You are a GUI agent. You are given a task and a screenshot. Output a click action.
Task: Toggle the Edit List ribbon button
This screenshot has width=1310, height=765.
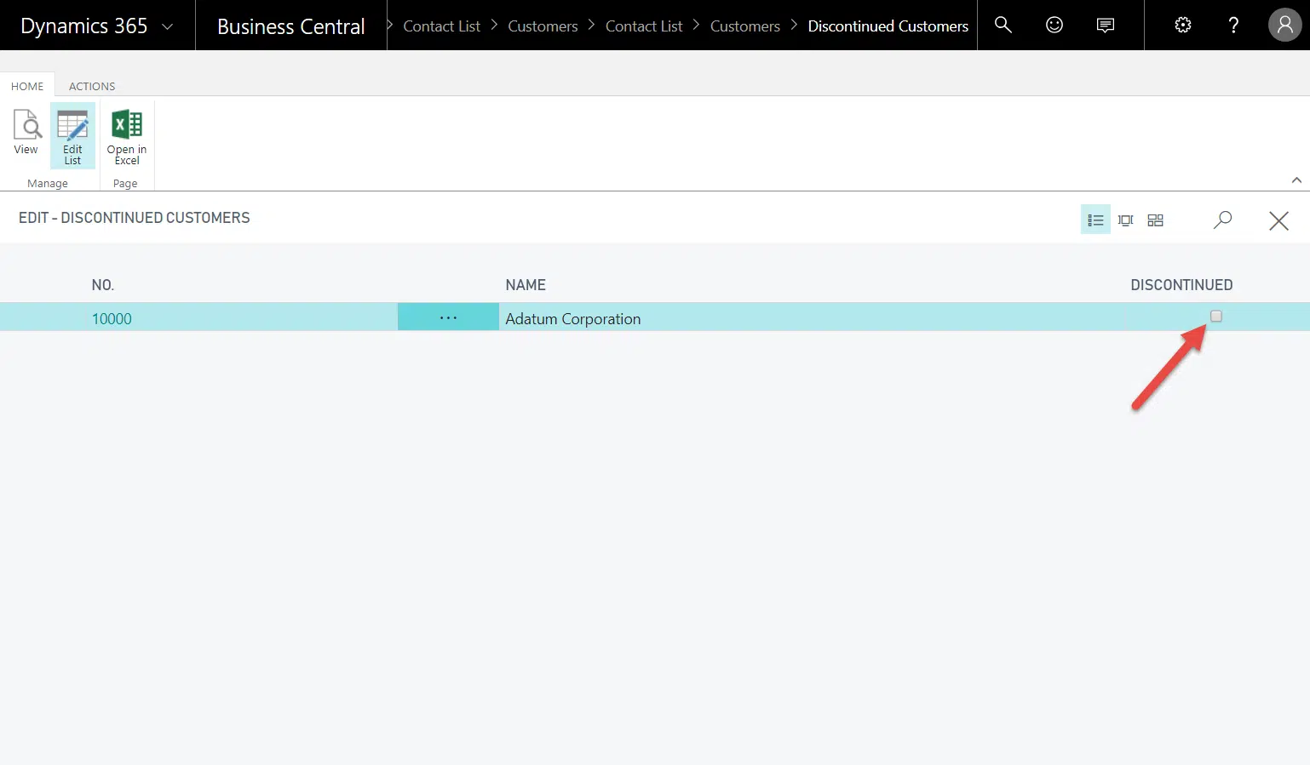(72, 136)
